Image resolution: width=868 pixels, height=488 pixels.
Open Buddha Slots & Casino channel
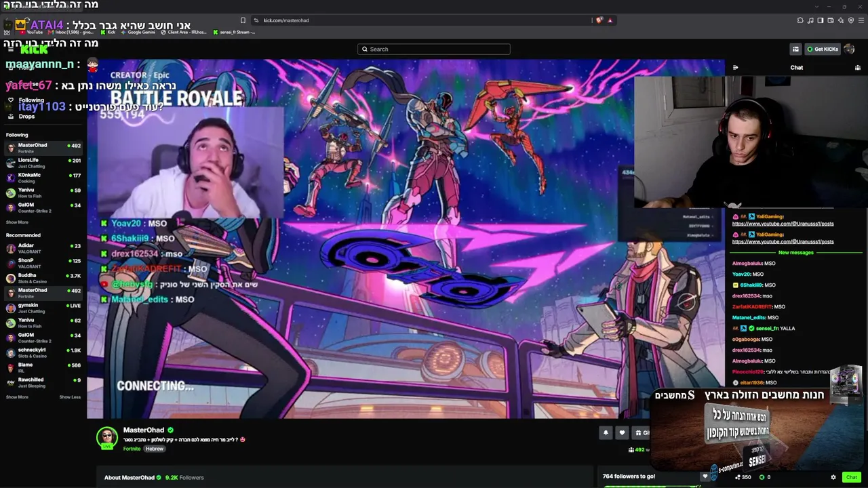[43, 278]
